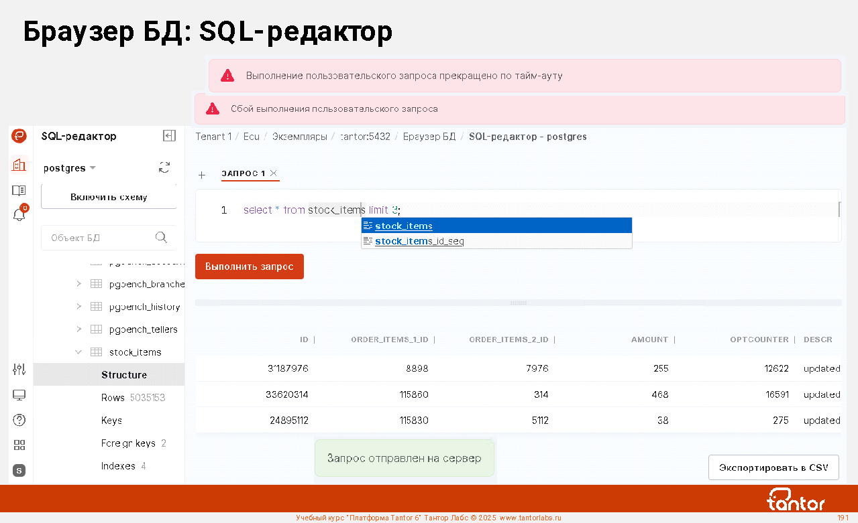Open the settings sliders icon in sidebar

19,369
